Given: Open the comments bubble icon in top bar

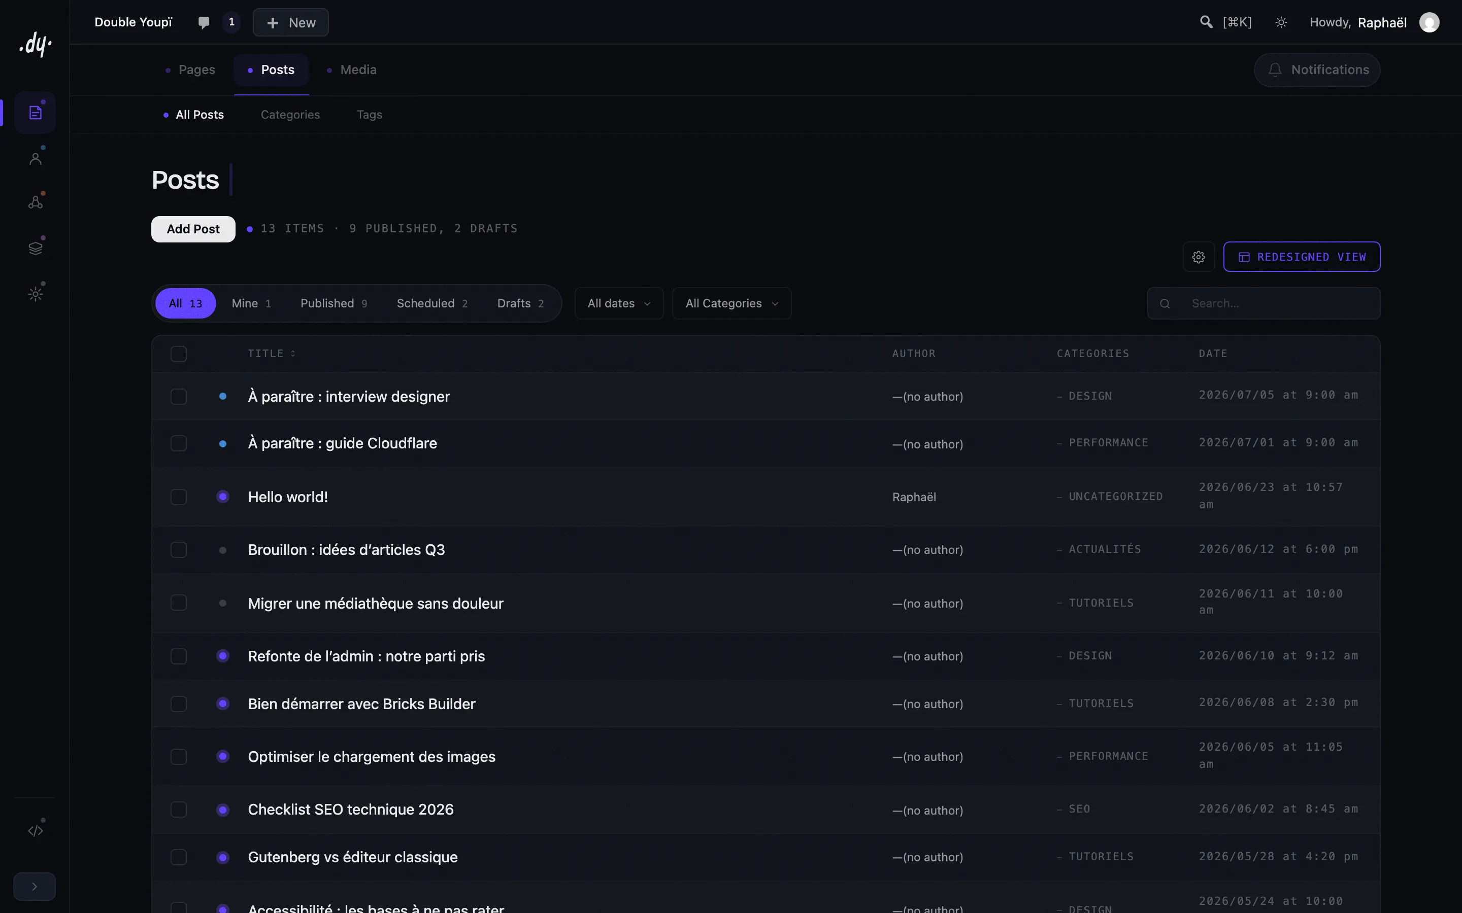Looking at the screenshot, I should click(204, 22).
